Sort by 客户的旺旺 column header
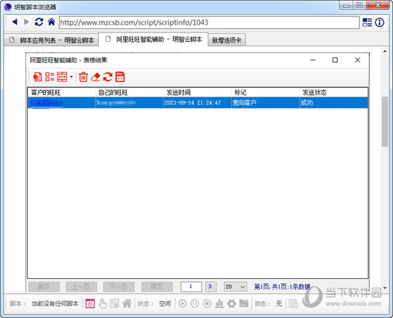The width and height of the screenshot is (393, 318). tap(62, 92)
